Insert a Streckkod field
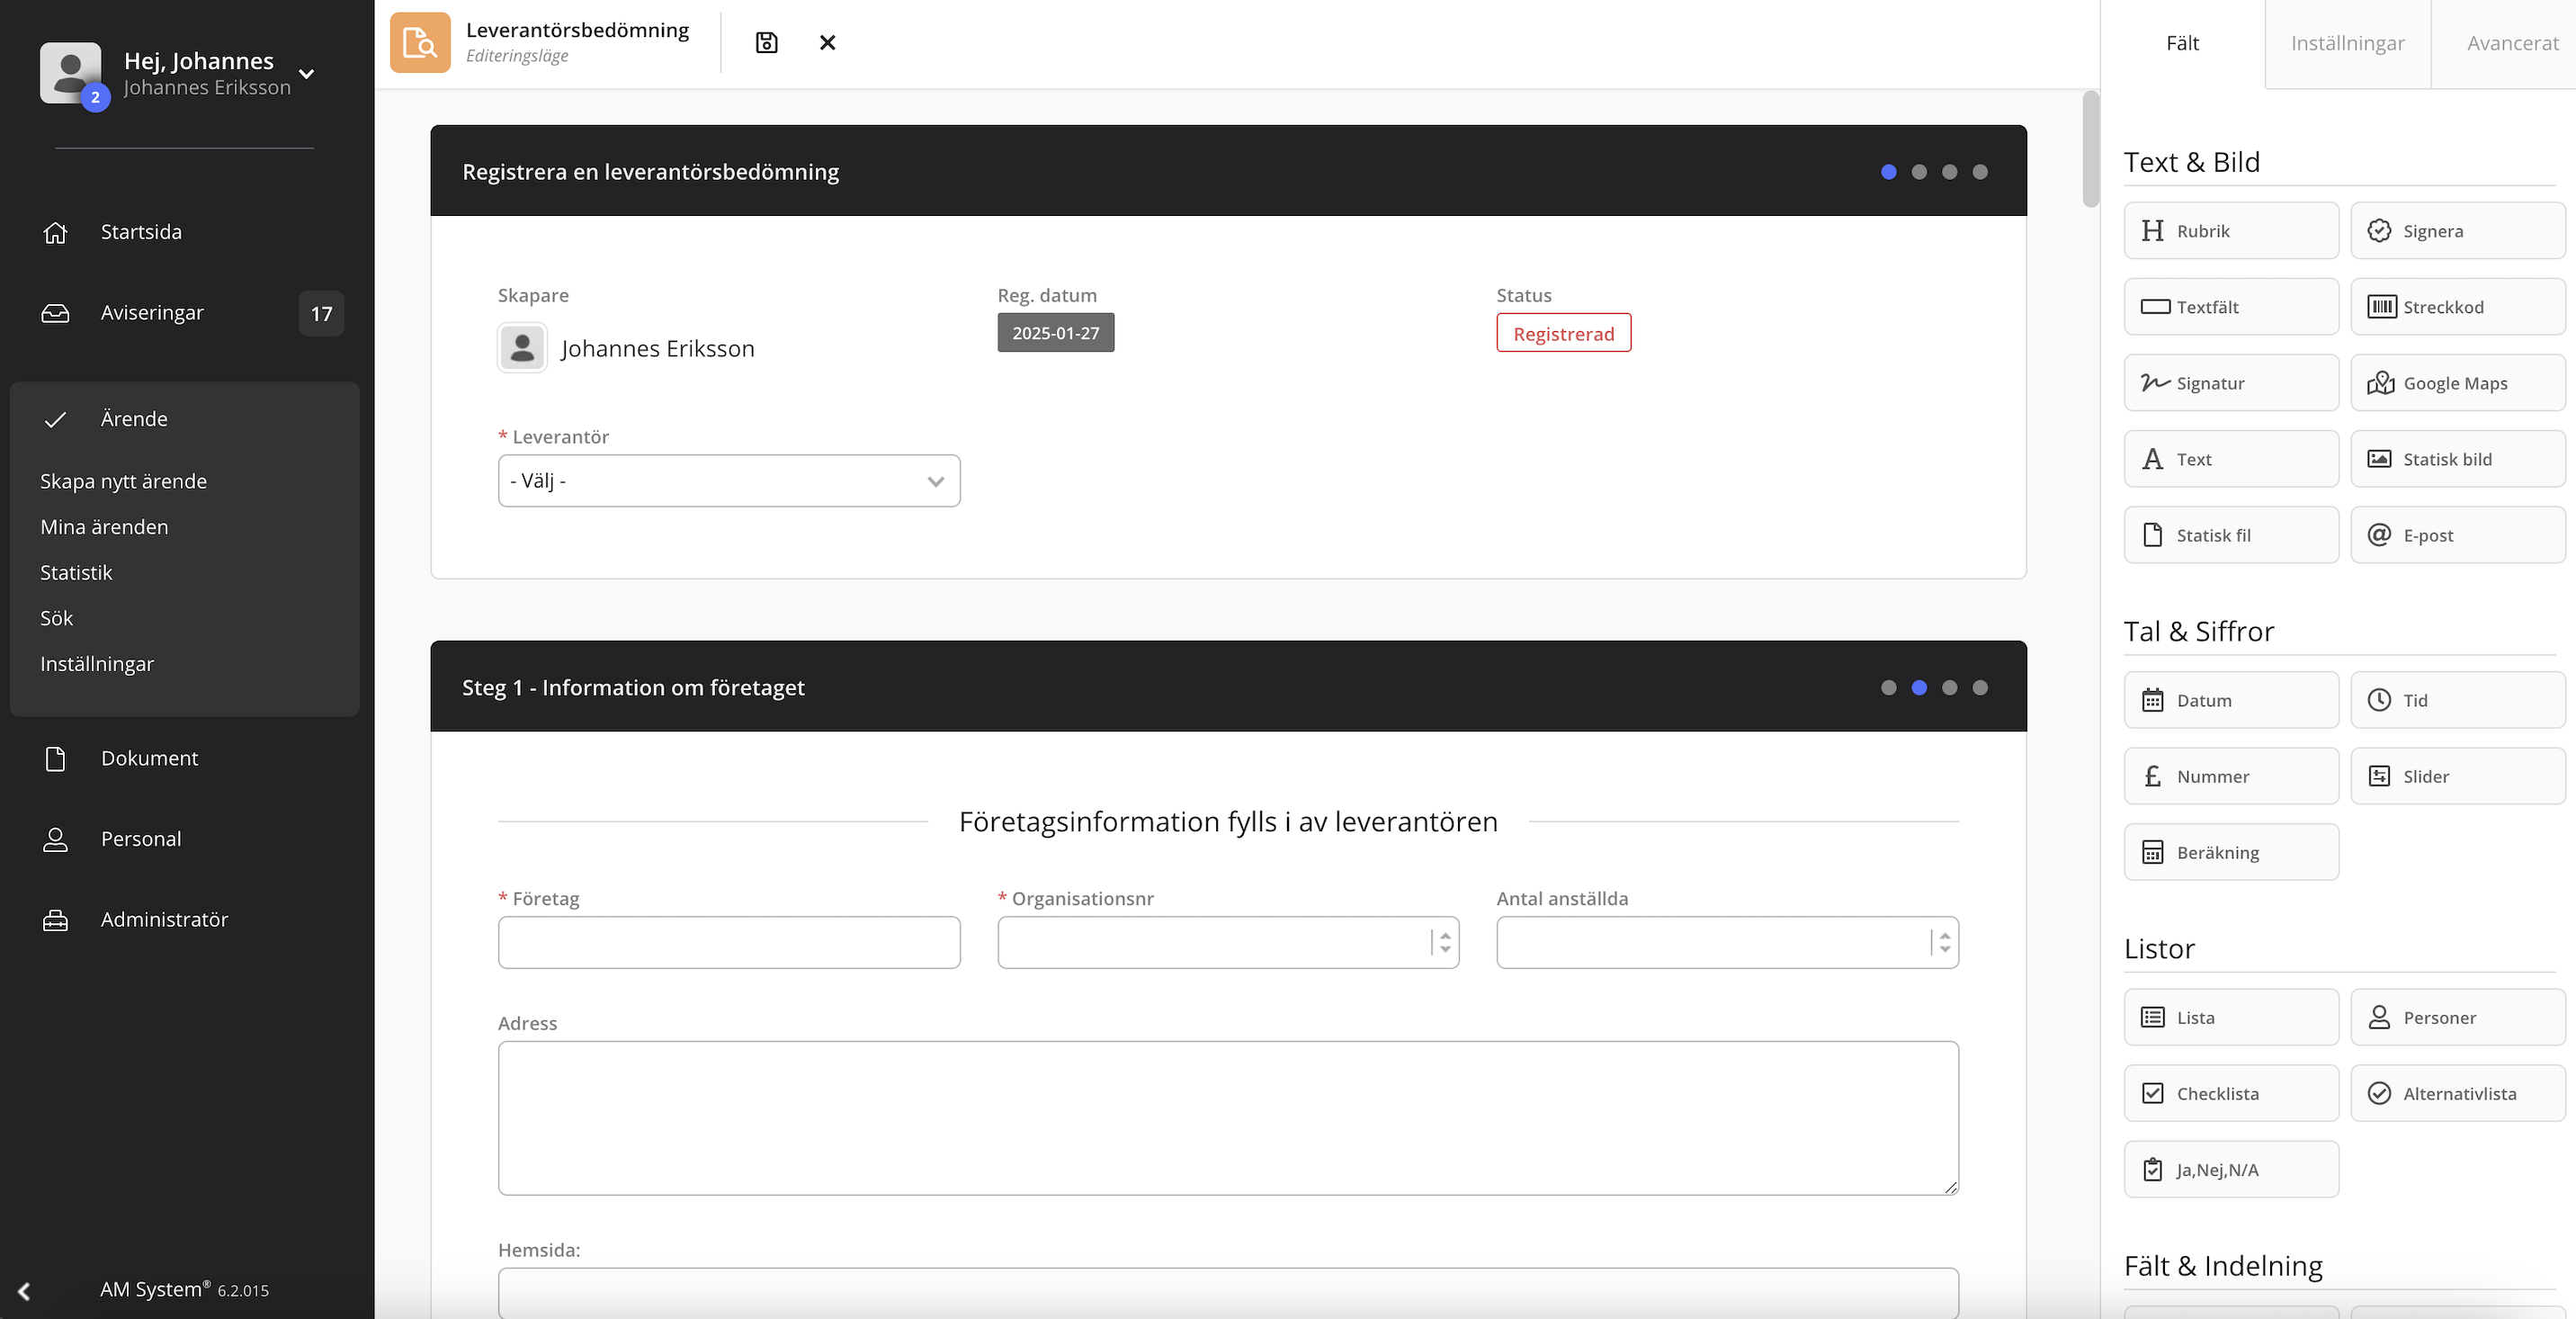The image size is (2576, 1319). [2457, 306]
